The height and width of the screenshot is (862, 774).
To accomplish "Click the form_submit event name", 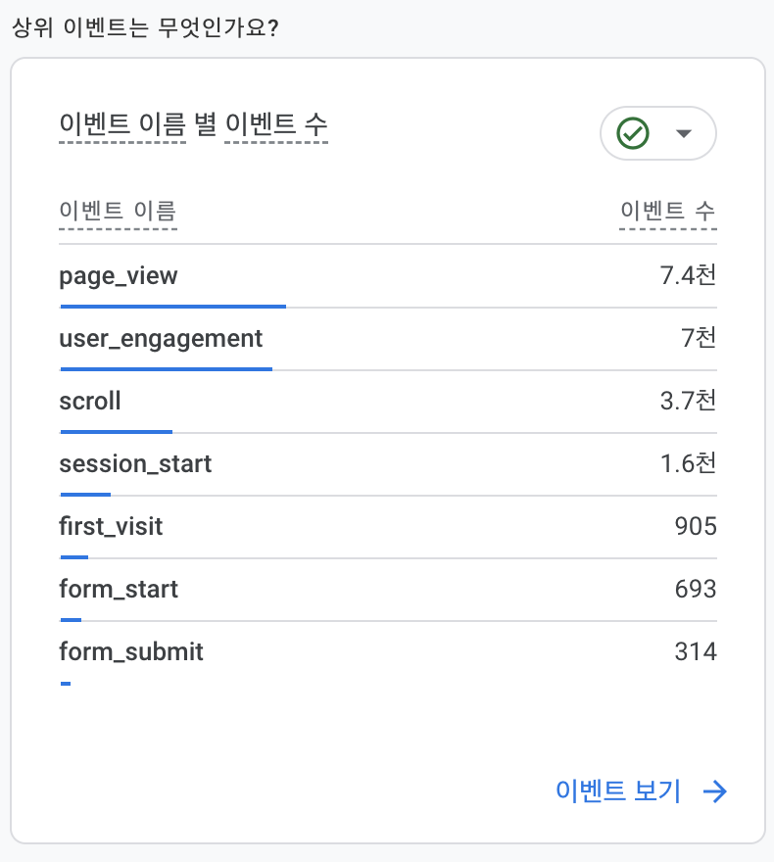I will 131,651.
